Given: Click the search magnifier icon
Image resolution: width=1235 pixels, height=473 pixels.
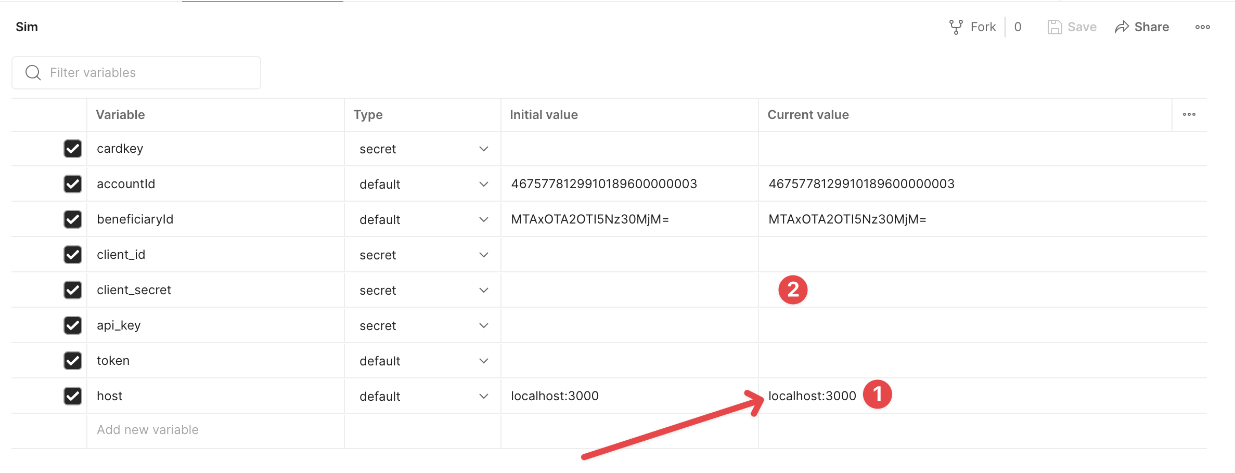Looking at the screenshot, I should coord(33,73).
